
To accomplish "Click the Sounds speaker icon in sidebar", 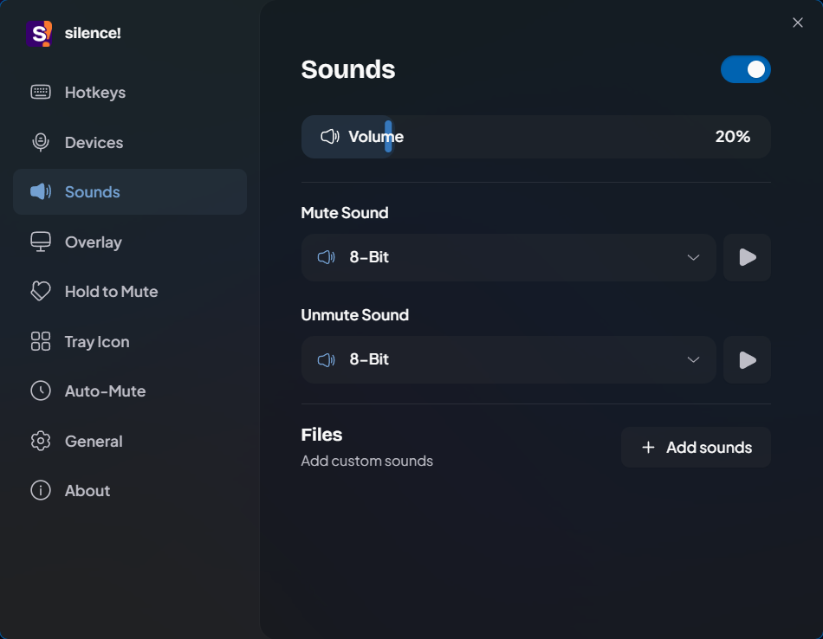I will point(41,191).
